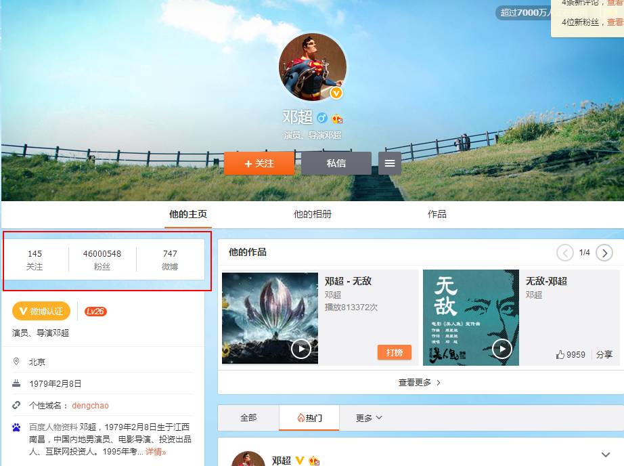View the 747 微博 posts count
The image size is (624, 466).
pyautogui.click(x=170, y=259)
